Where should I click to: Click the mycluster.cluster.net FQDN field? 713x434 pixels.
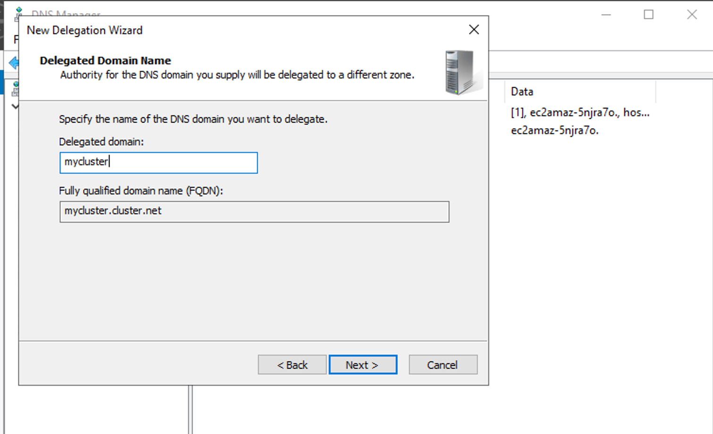click(254, 212)
